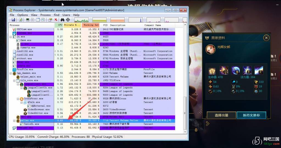This screenshot has height=148, width=281.
Task: Sort by the PID column header
Action: click(x=104, y=25)
